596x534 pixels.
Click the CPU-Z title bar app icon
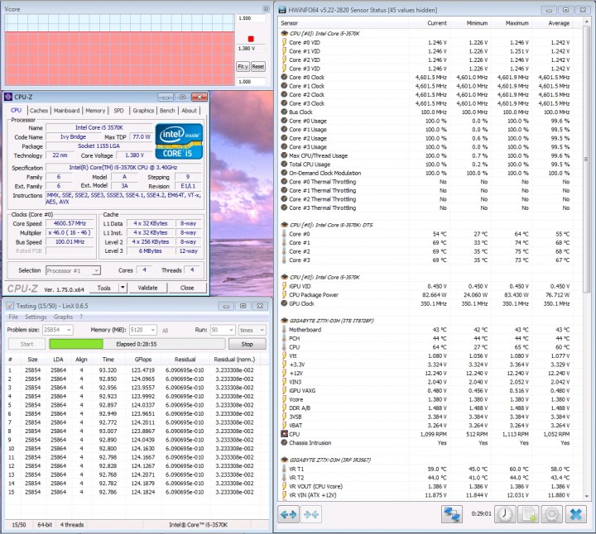pos(8,98)
